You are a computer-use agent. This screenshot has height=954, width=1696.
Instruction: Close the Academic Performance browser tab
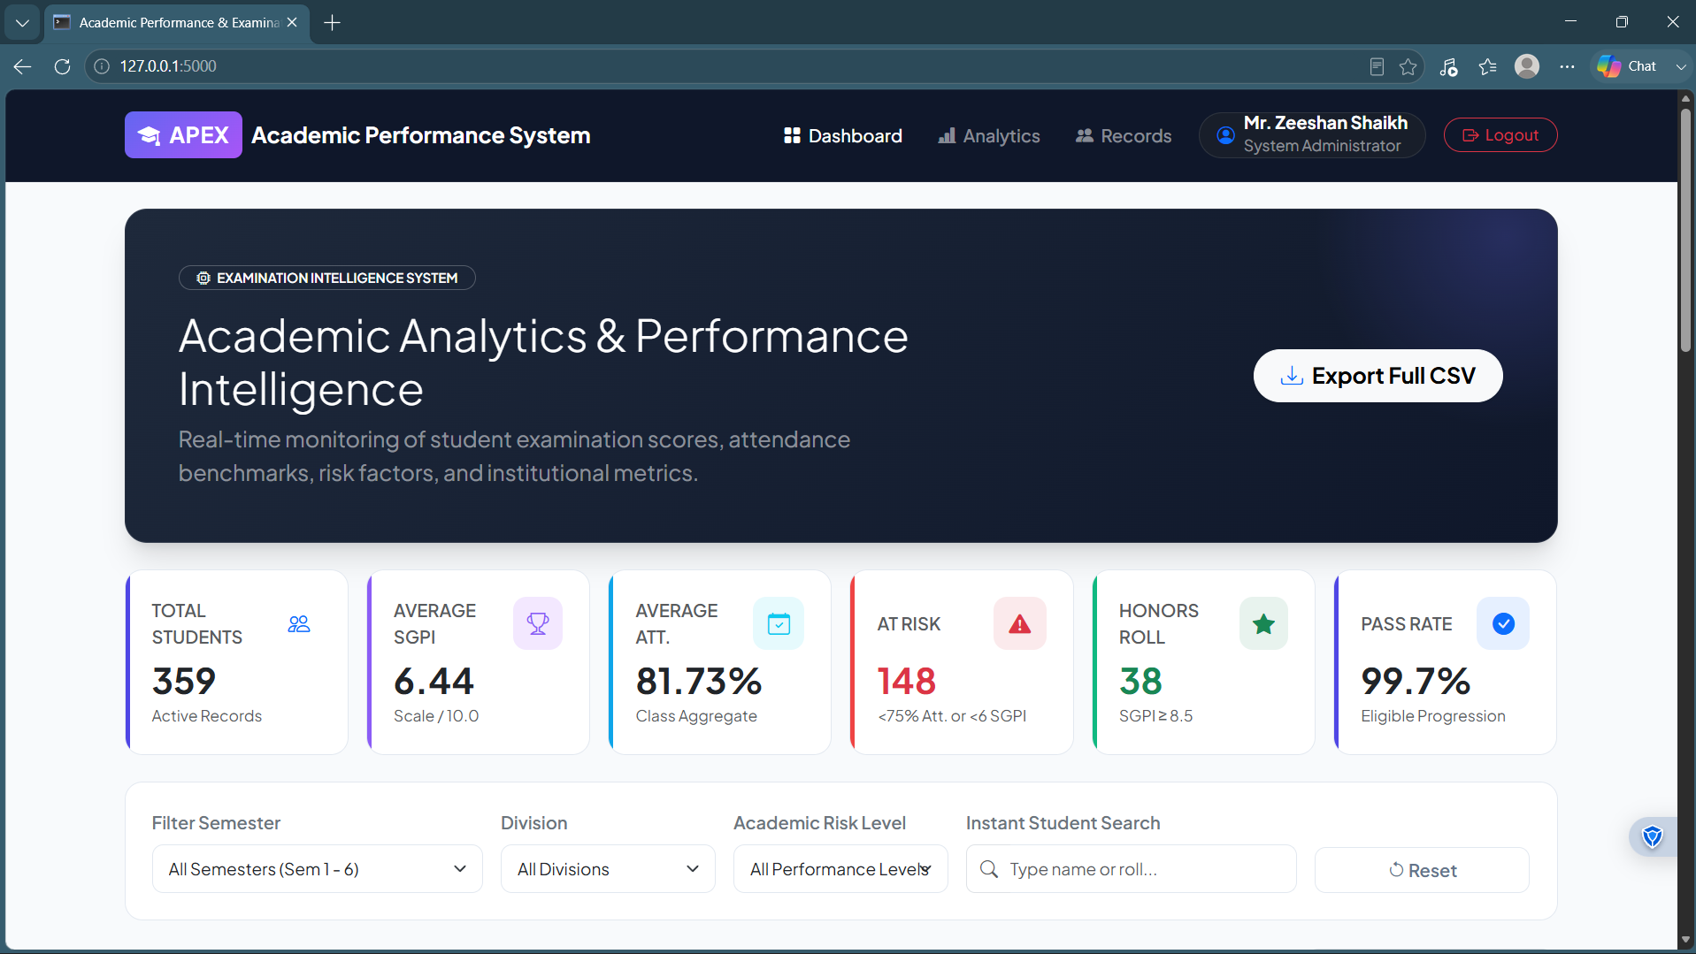point(292,23)
